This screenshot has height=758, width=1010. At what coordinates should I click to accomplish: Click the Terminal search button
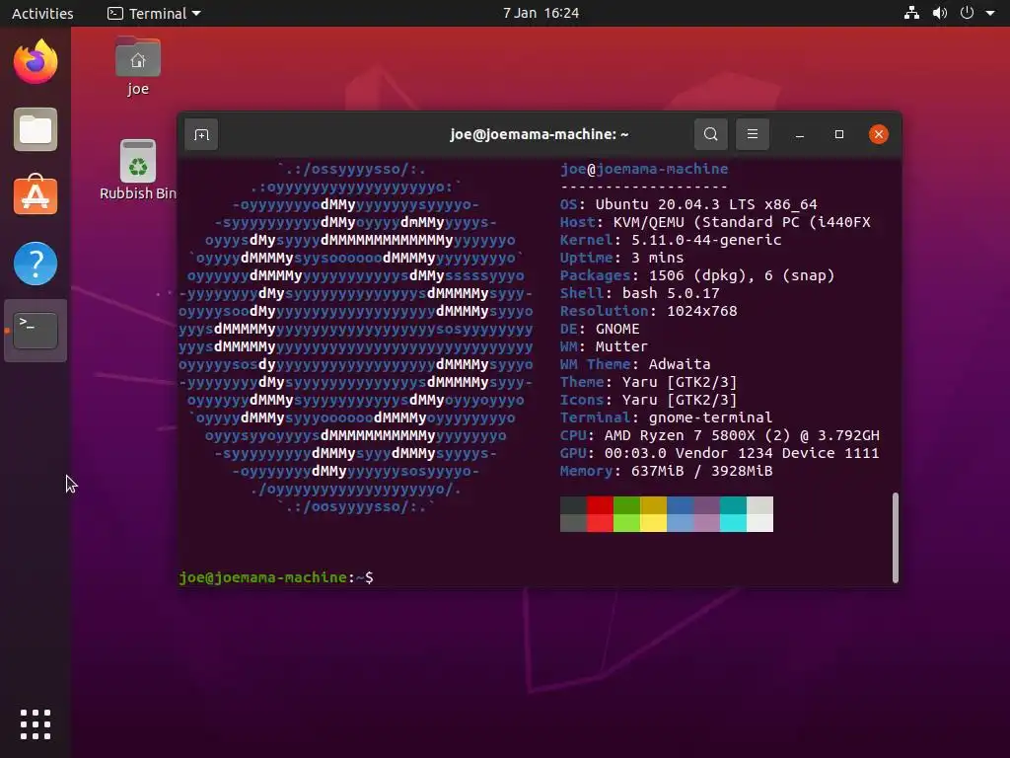pos(710,134)
